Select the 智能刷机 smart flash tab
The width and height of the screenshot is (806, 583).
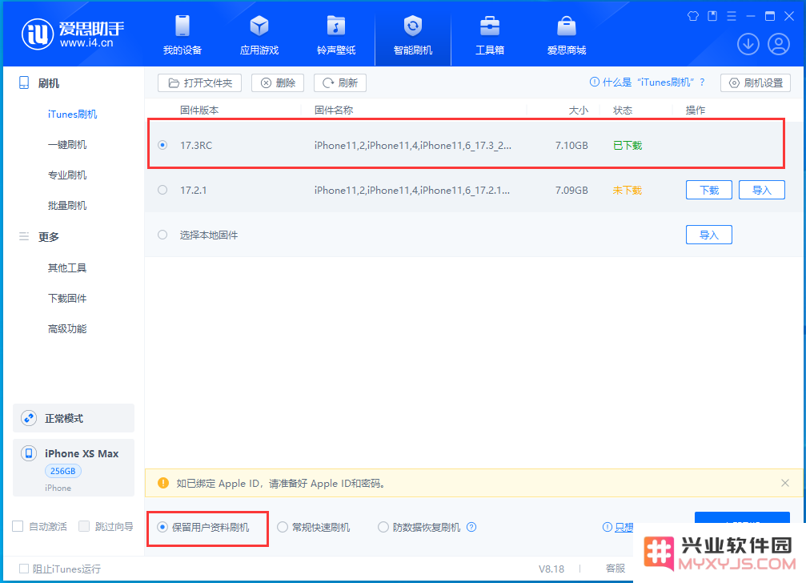coord(413,35)
